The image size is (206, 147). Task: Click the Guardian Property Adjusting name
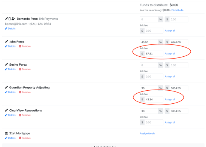pos(30,88)
